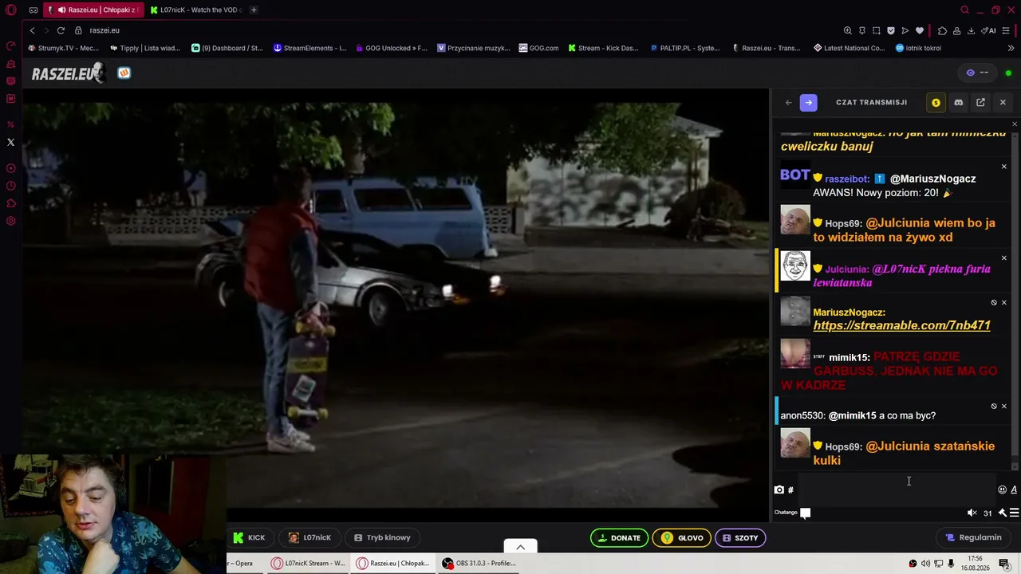Open the PALTIP.PL bookmark
The image size is (1021, 574).
click(685, 48)
